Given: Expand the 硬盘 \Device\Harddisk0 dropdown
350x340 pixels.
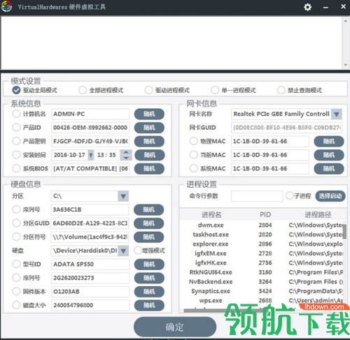Looking at the screenshot, I should coord(123,251).
